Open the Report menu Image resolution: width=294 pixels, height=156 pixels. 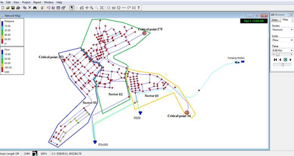pyautogui.click(x=37, y=2)
